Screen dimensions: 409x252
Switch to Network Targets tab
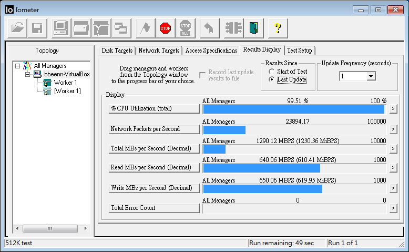(x=159, y=51)
